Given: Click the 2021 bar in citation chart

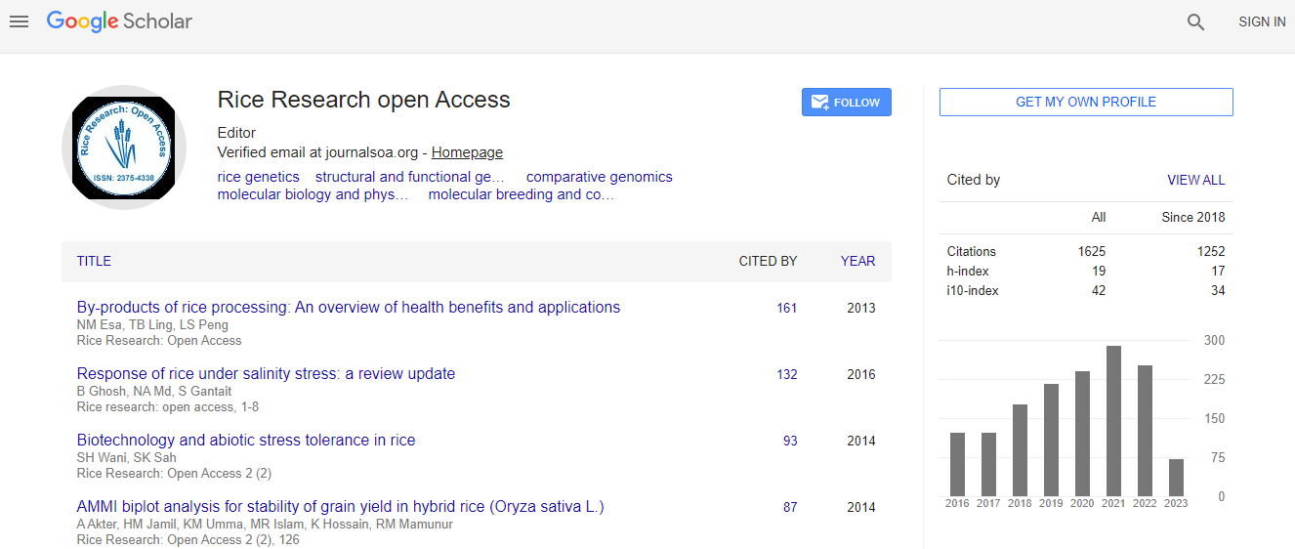Looking at the screenshot, I should click(1113, 421).
